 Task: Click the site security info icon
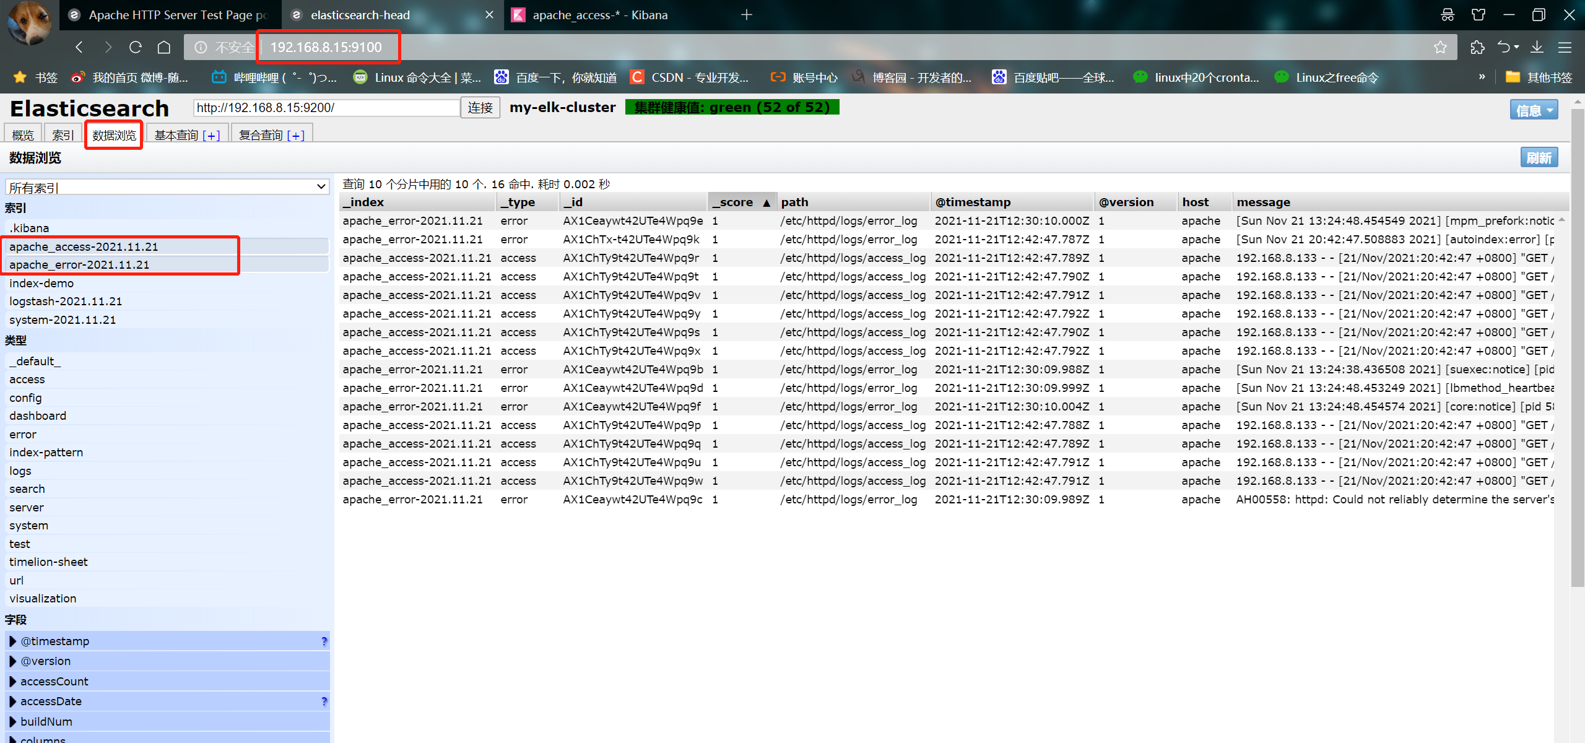201,47
